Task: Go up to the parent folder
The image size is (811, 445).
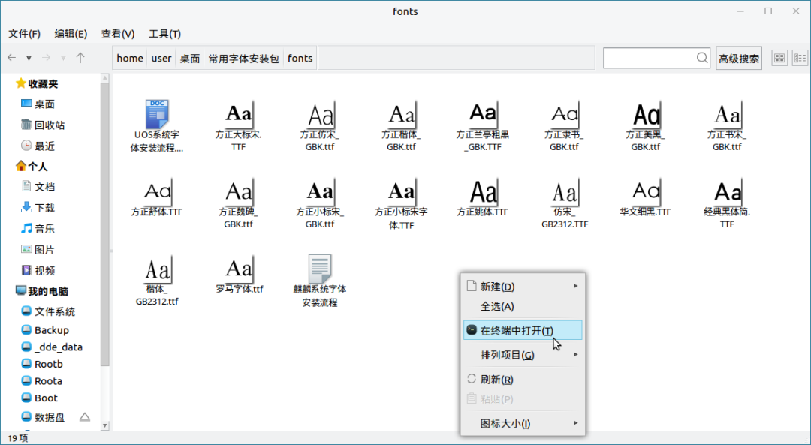Action: click(80, 58)
